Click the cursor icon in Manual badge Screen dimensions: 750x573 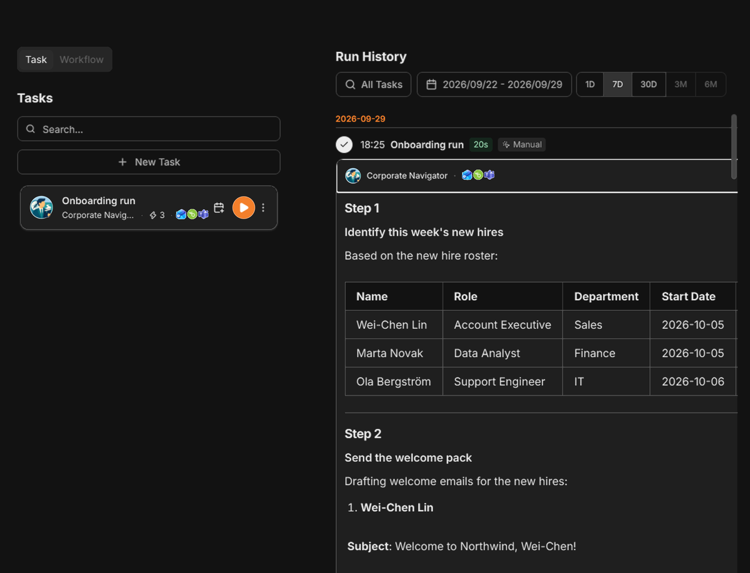tap(506, 145)
